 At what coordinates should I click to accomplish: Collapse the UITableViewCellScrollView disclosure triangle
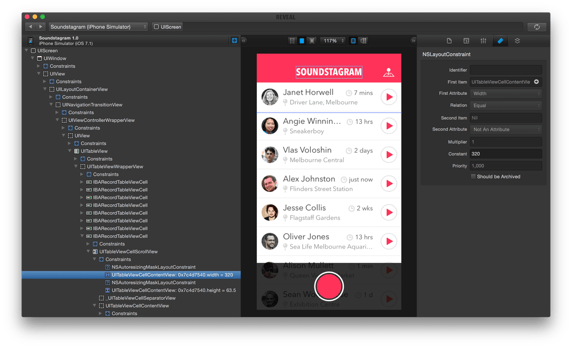(88, 252)
